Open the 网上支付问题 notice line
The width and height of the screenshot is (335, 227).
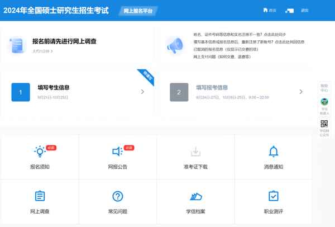[x=222, y=56]
